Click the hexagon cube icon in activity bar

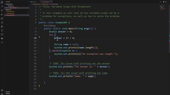click(2, 39)
